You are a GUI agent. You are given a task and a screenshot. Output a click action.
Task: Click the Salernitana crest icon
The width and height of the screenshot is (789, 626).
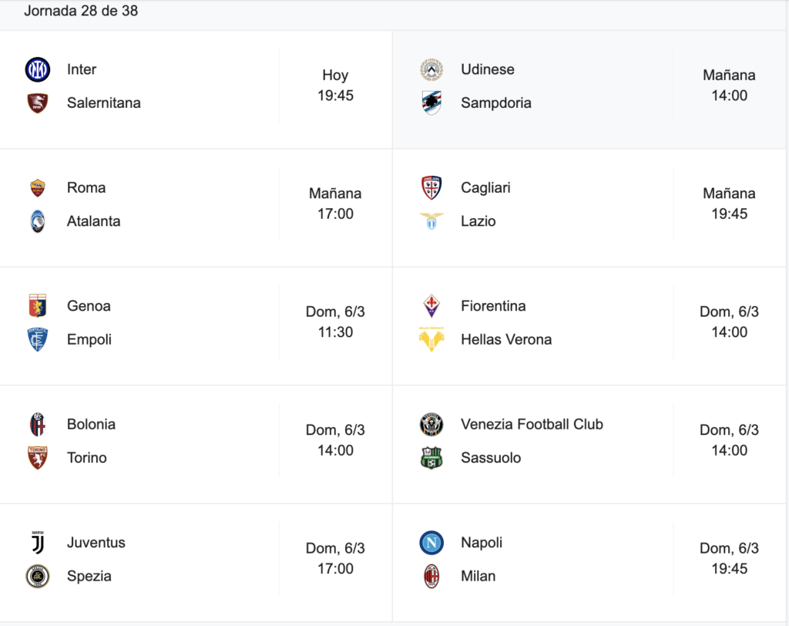point(38,103)
